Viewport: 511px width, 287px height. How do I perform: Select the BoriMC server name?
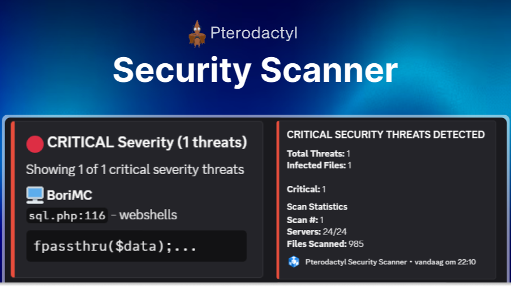(x=70, y=196)
